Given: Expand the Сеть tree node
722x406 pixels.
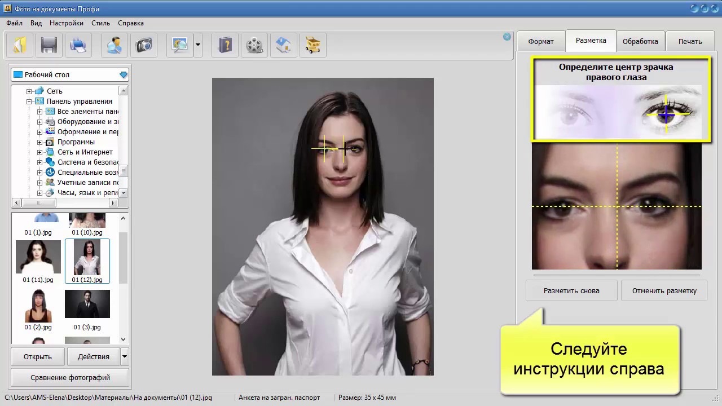Looking at the screenshot, I should click(29, 91).
